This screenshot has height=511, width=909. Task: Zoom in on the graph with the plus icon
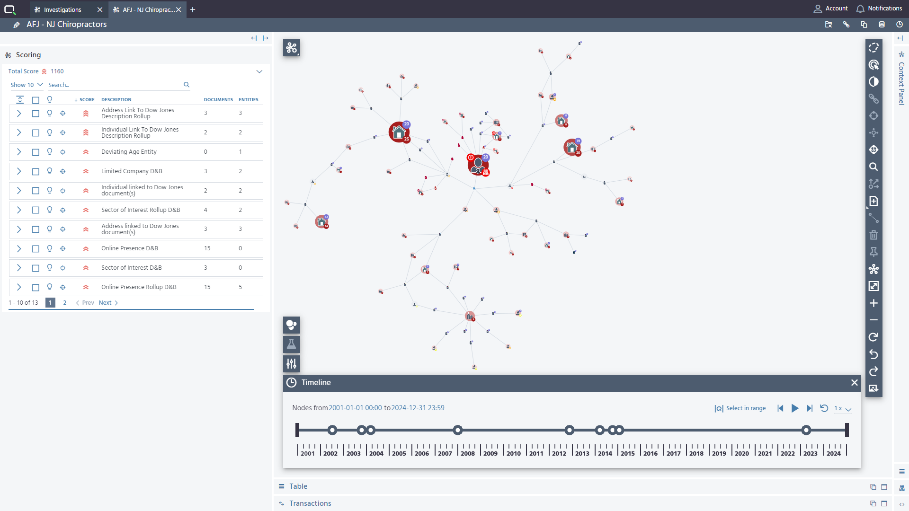tap(873, 303)
